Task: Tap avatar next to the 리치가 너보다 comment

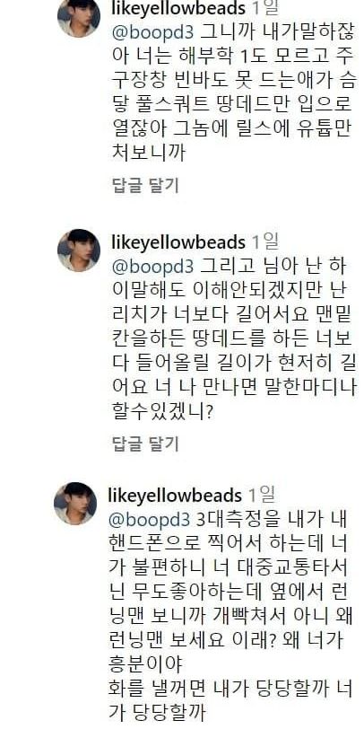Action: (x=79, y=250)
